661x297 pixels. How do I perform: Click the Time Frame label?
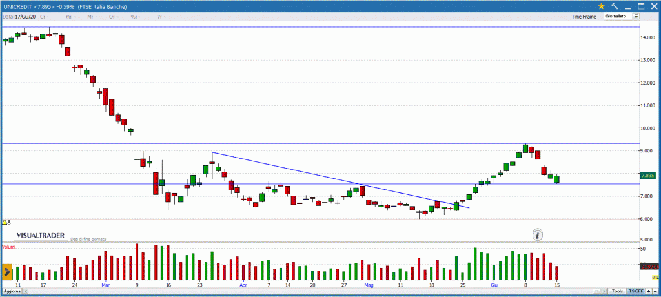(x=584, y=17)
